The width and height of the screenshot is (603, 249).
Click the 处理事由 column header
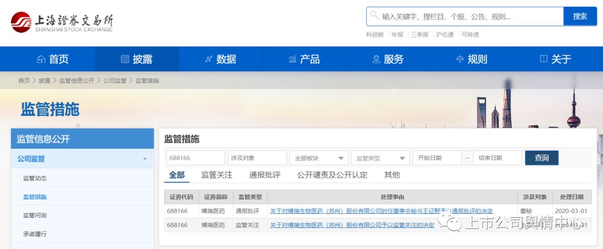tap(393, 197)
